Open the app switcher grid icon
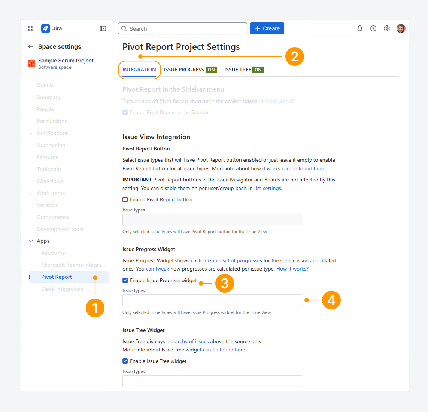Image resolution: width=428 pixels, height=412 pixels. point(31,28)
